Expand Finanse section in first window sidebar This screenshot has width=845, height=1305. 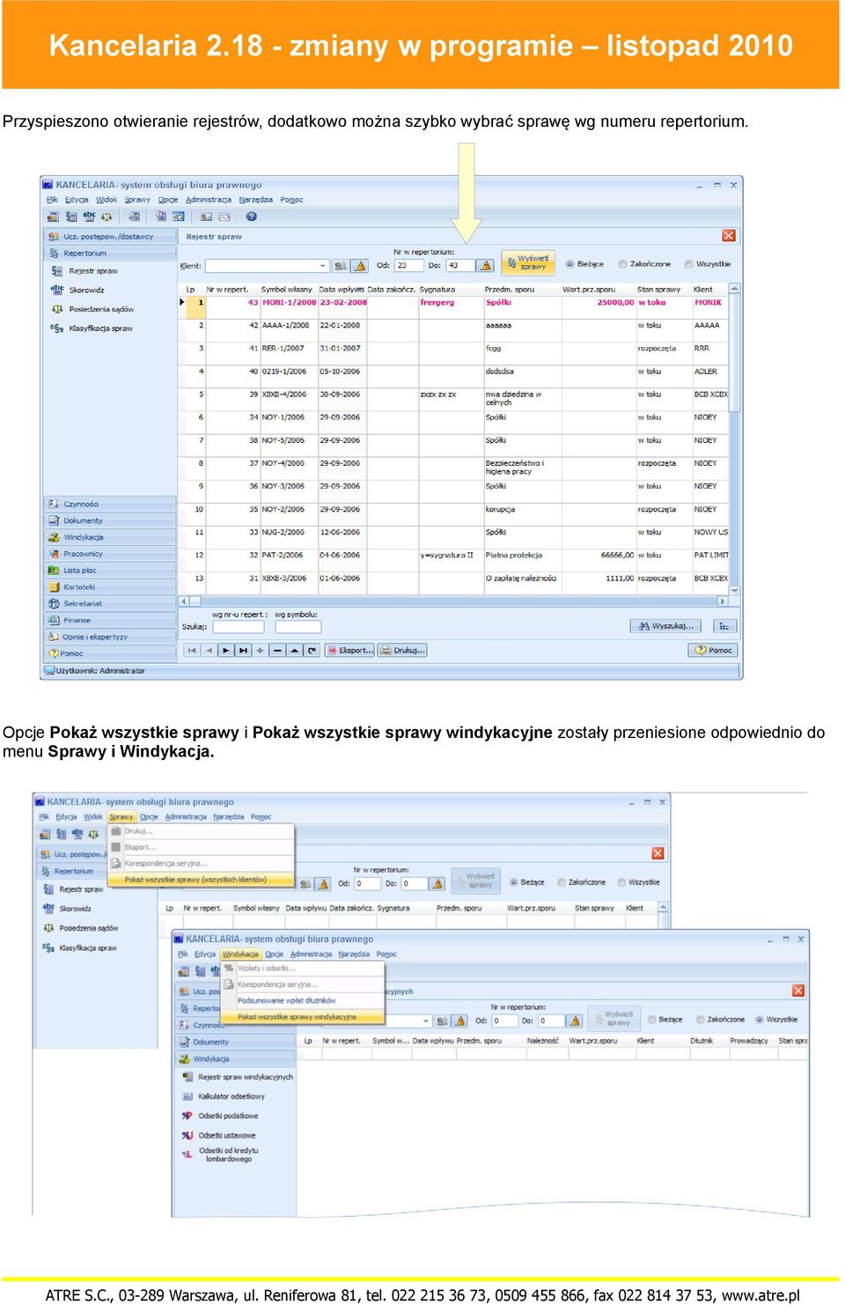[x=110, y=620]
